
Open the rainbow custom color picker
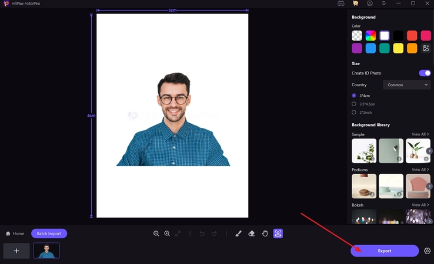click(x=370, y=36)
